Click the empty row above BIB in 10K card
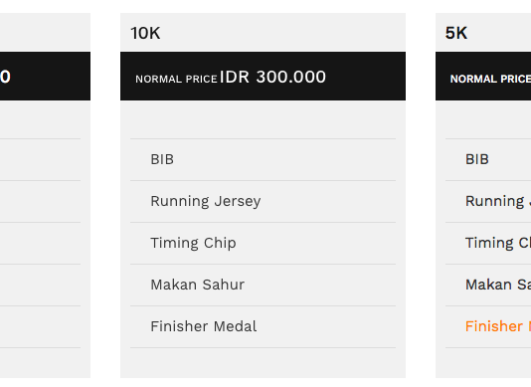The height and width of the screenshot is (387, 531). coord(263,119)
